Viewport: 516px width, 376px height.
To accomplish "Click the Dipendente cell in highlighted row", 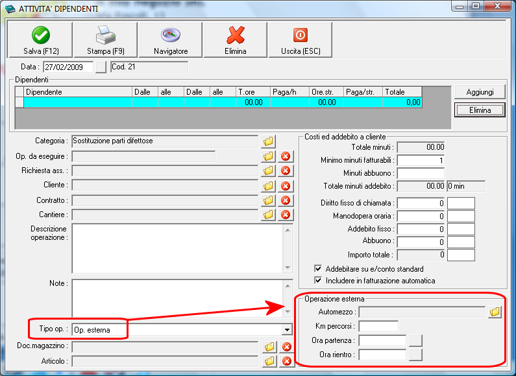I will (78, 102).
